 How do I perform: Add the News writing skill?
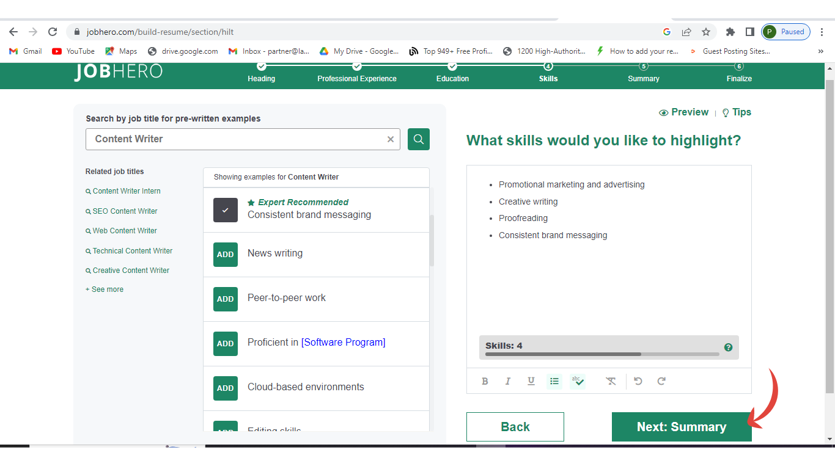click(x=225, y=255)
